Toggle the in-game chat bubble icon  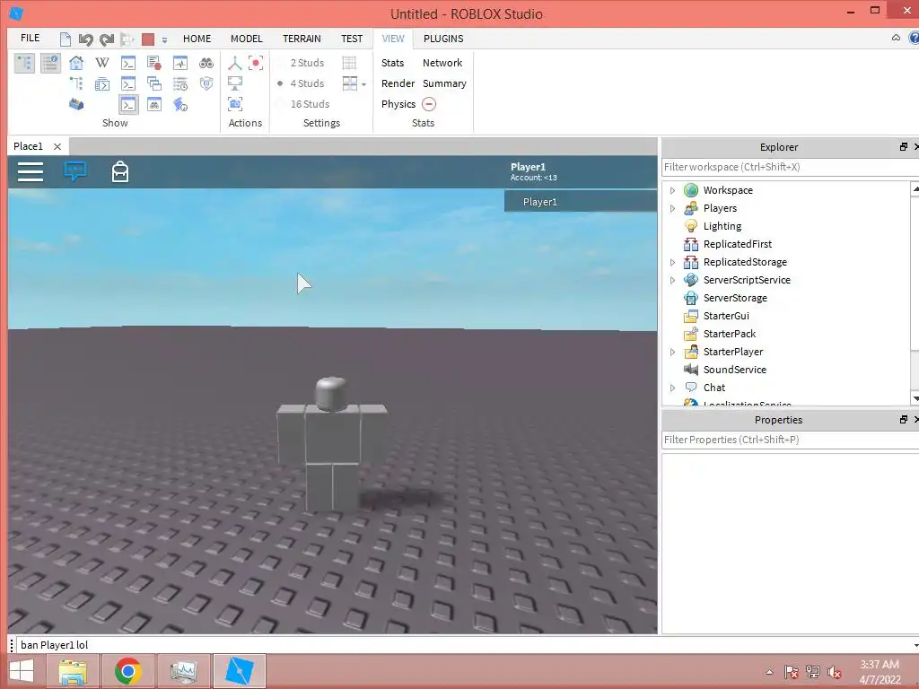point(75,171)
